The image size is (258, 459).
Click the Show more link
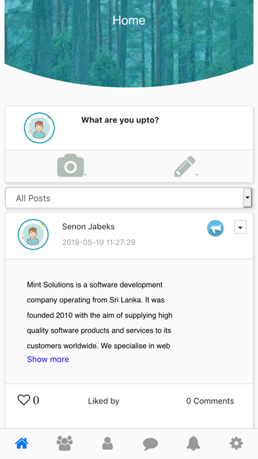[48, 359]
